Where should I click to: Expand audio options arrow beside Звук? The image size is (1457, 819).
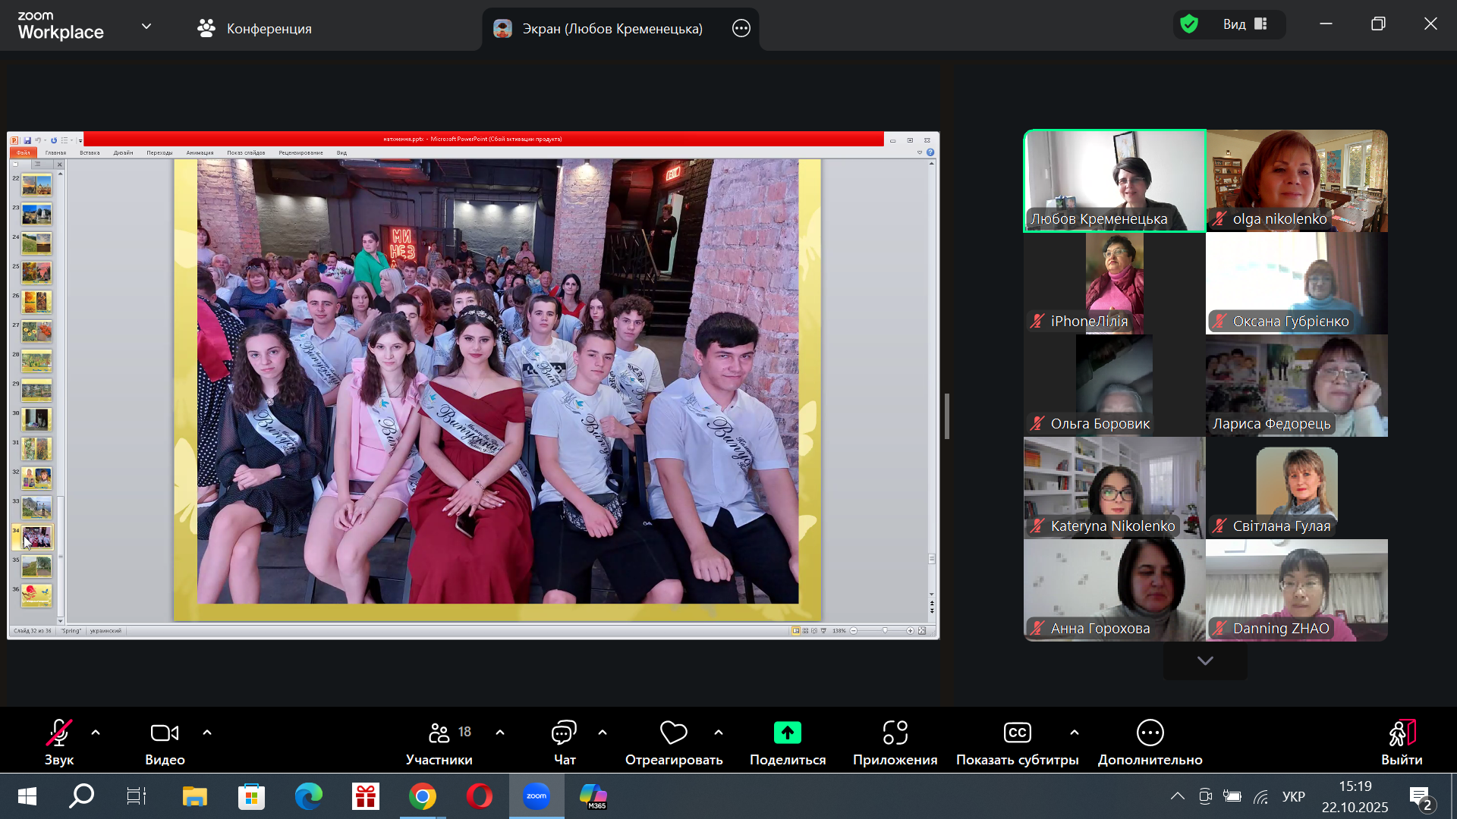point(96,733)
